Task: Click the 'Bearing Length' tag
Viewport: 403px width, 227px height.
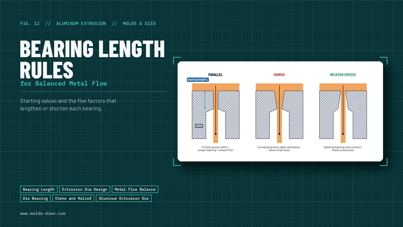Action: click(x=39, y=189)
